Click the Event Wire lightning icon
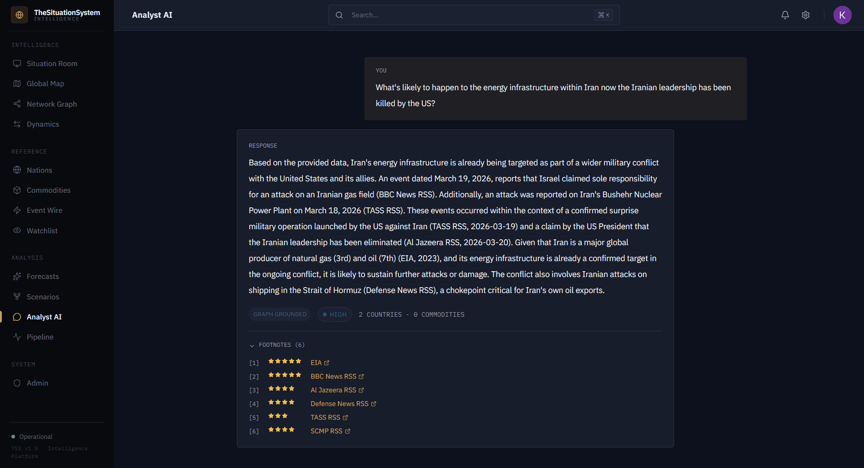This screenshot has height=468, width=864. (17, 210)
